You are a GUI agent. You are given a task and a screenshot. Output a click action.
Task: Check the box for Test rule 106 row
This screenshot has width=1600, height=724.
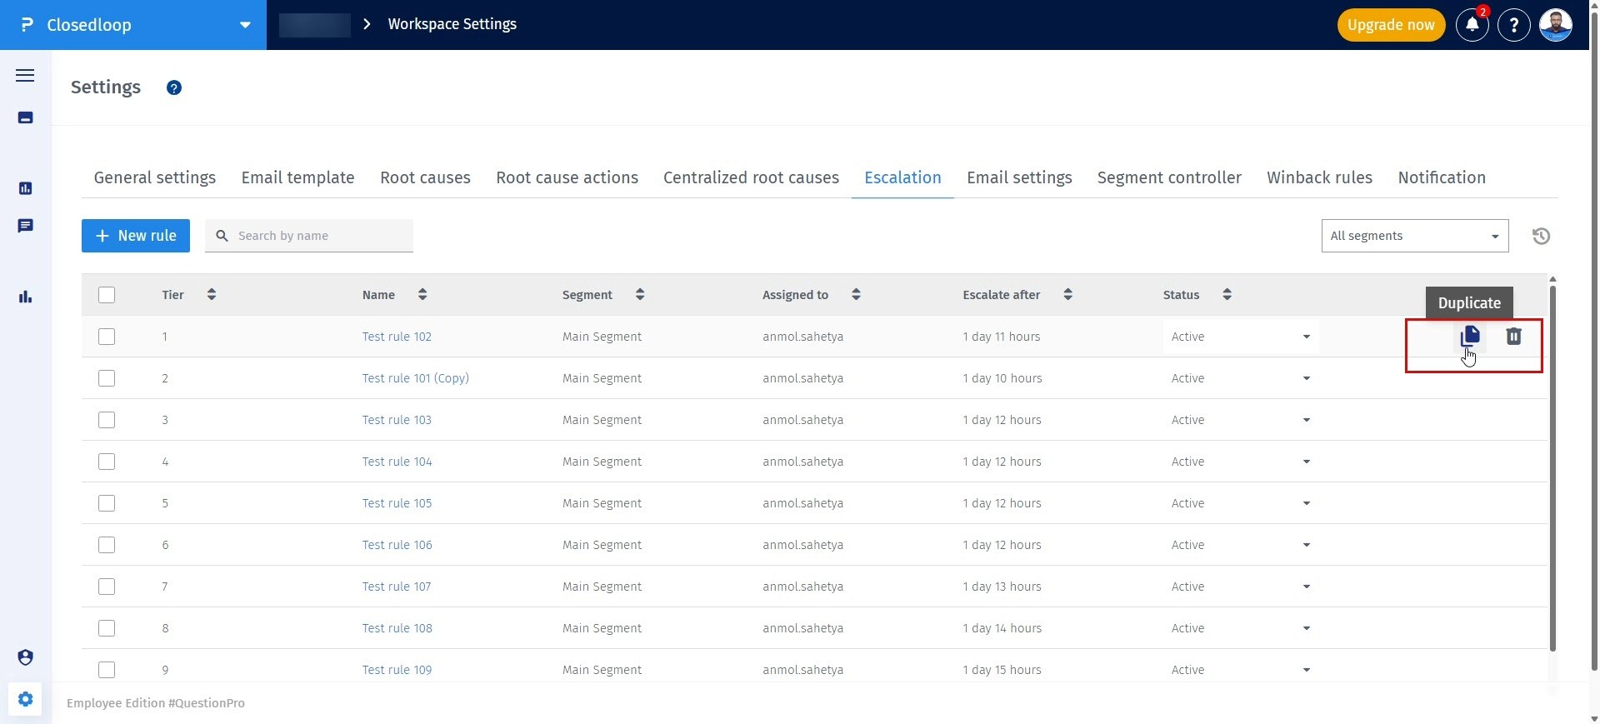(107, 545)
